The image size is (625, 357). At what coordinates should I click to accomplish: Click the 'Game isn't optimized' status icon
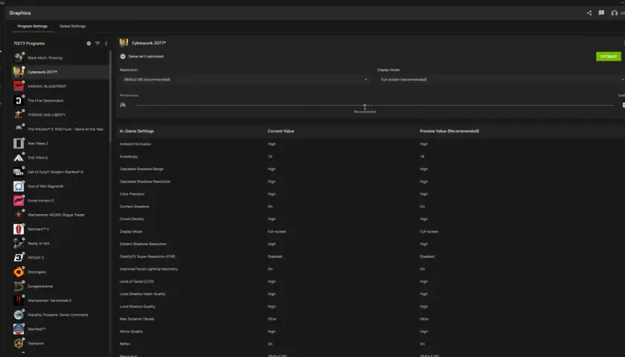click(x=123, y=57)
